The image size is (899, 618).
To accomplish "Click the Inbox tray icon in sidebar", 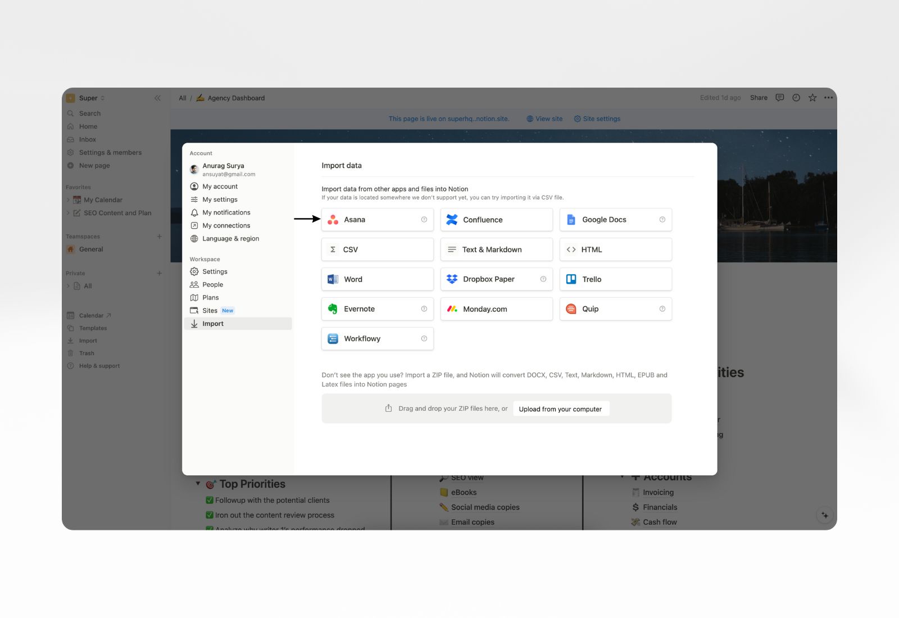I will (71, 139).
